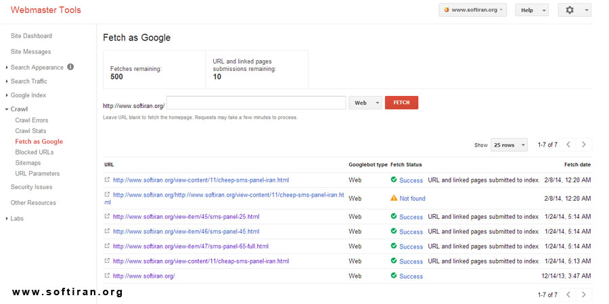Click the Fetch Status column header
This screenshot has width=609, height=304.
click(406, 164)
